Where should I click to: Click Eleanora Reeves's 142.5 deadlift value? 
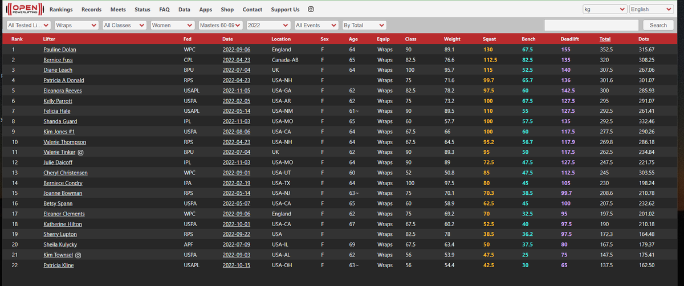coord(568,91)
